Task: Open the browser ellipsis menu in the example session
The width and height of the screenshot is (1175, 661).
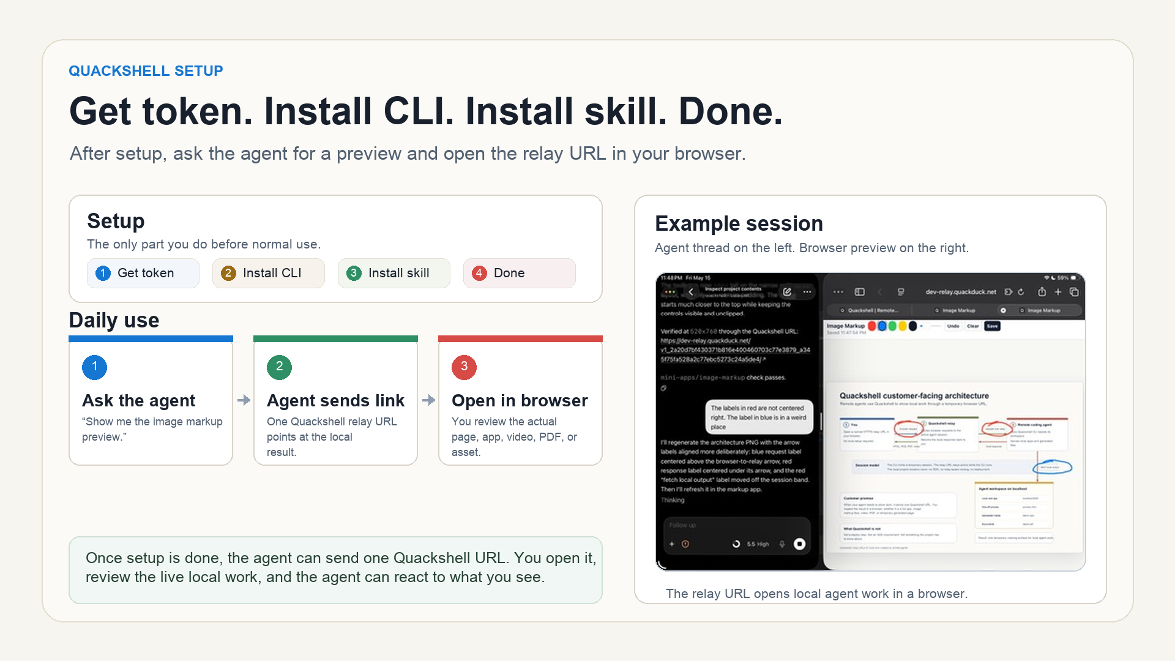Action: 838,292
